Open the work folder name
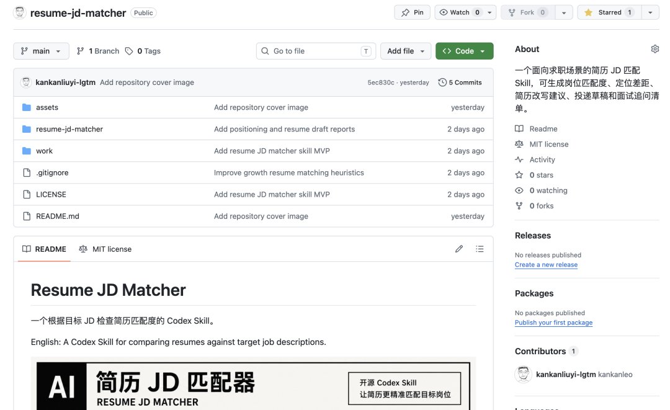 pos(44,151)
